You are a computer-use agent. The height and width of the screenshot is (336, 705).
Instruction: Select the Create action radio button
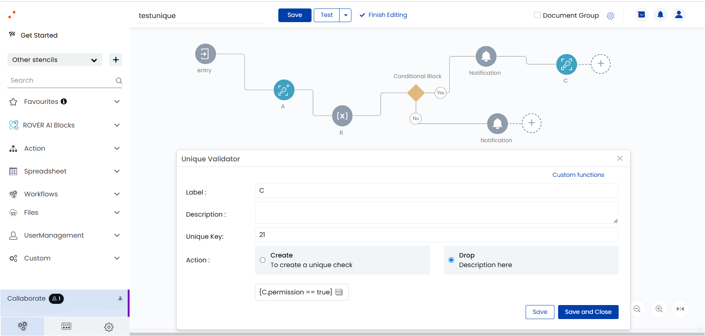(262, 260)
